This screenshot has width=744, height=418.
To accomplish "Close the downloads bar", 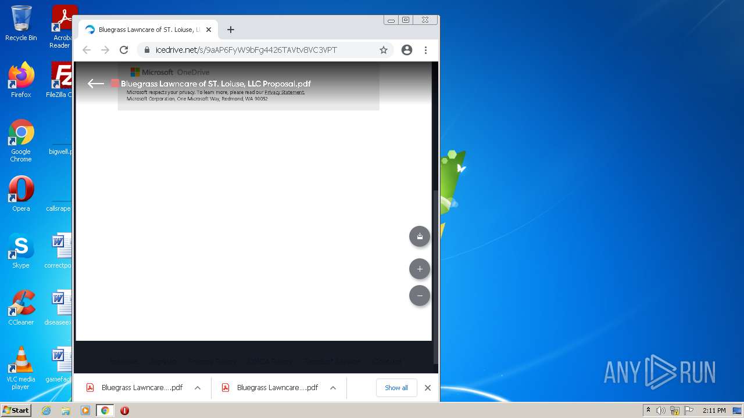I will (428, 388).
